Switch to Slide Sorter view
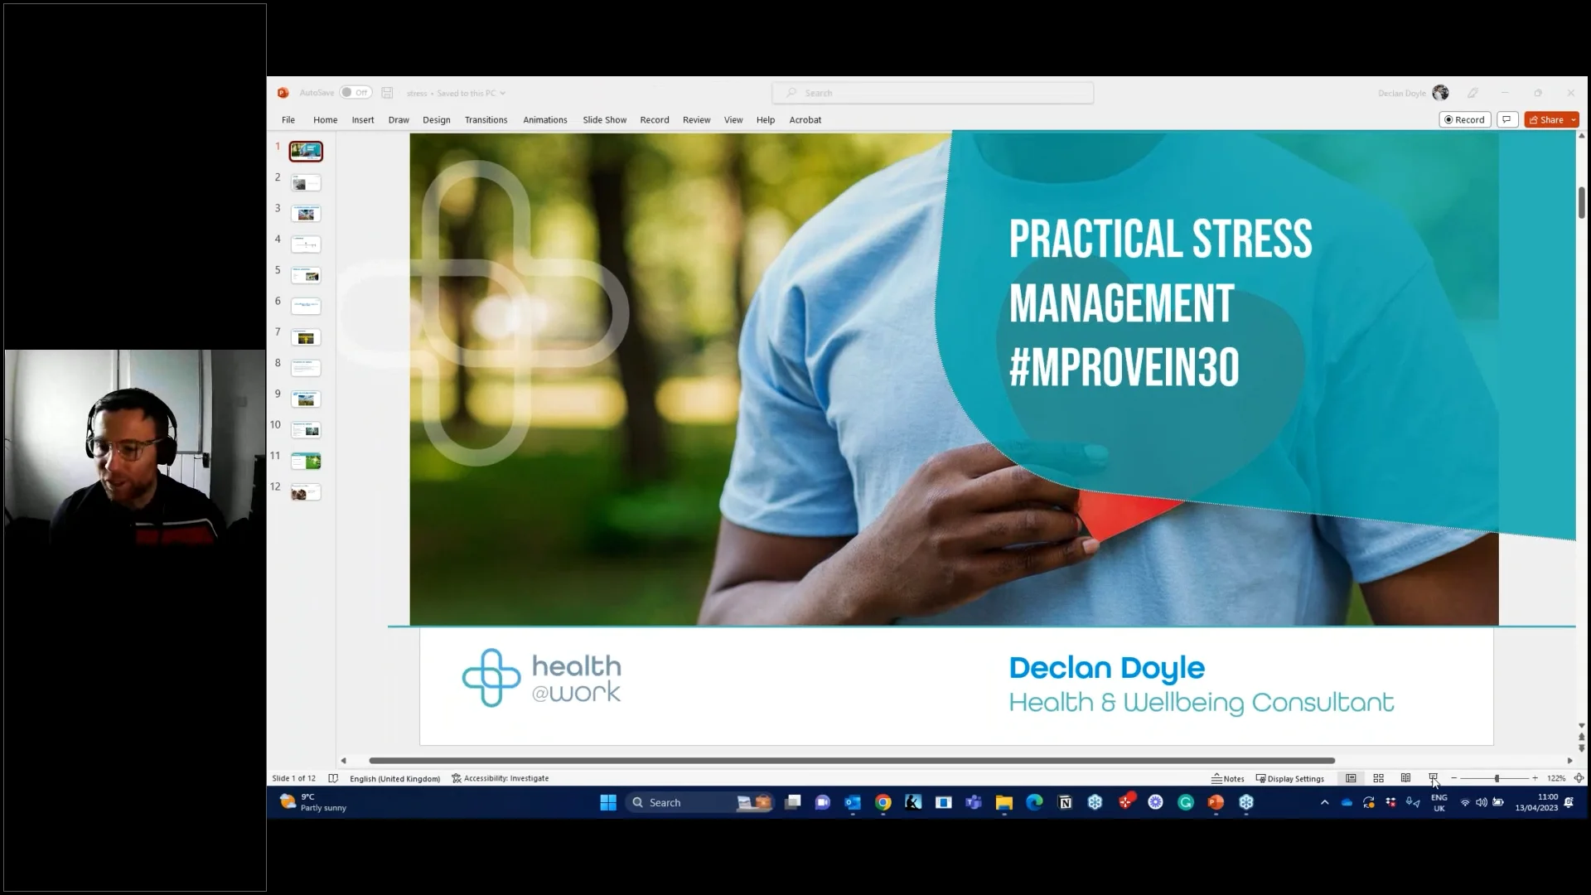The height and width of the screenshot is (895, 1591). tap(1378, 778)
